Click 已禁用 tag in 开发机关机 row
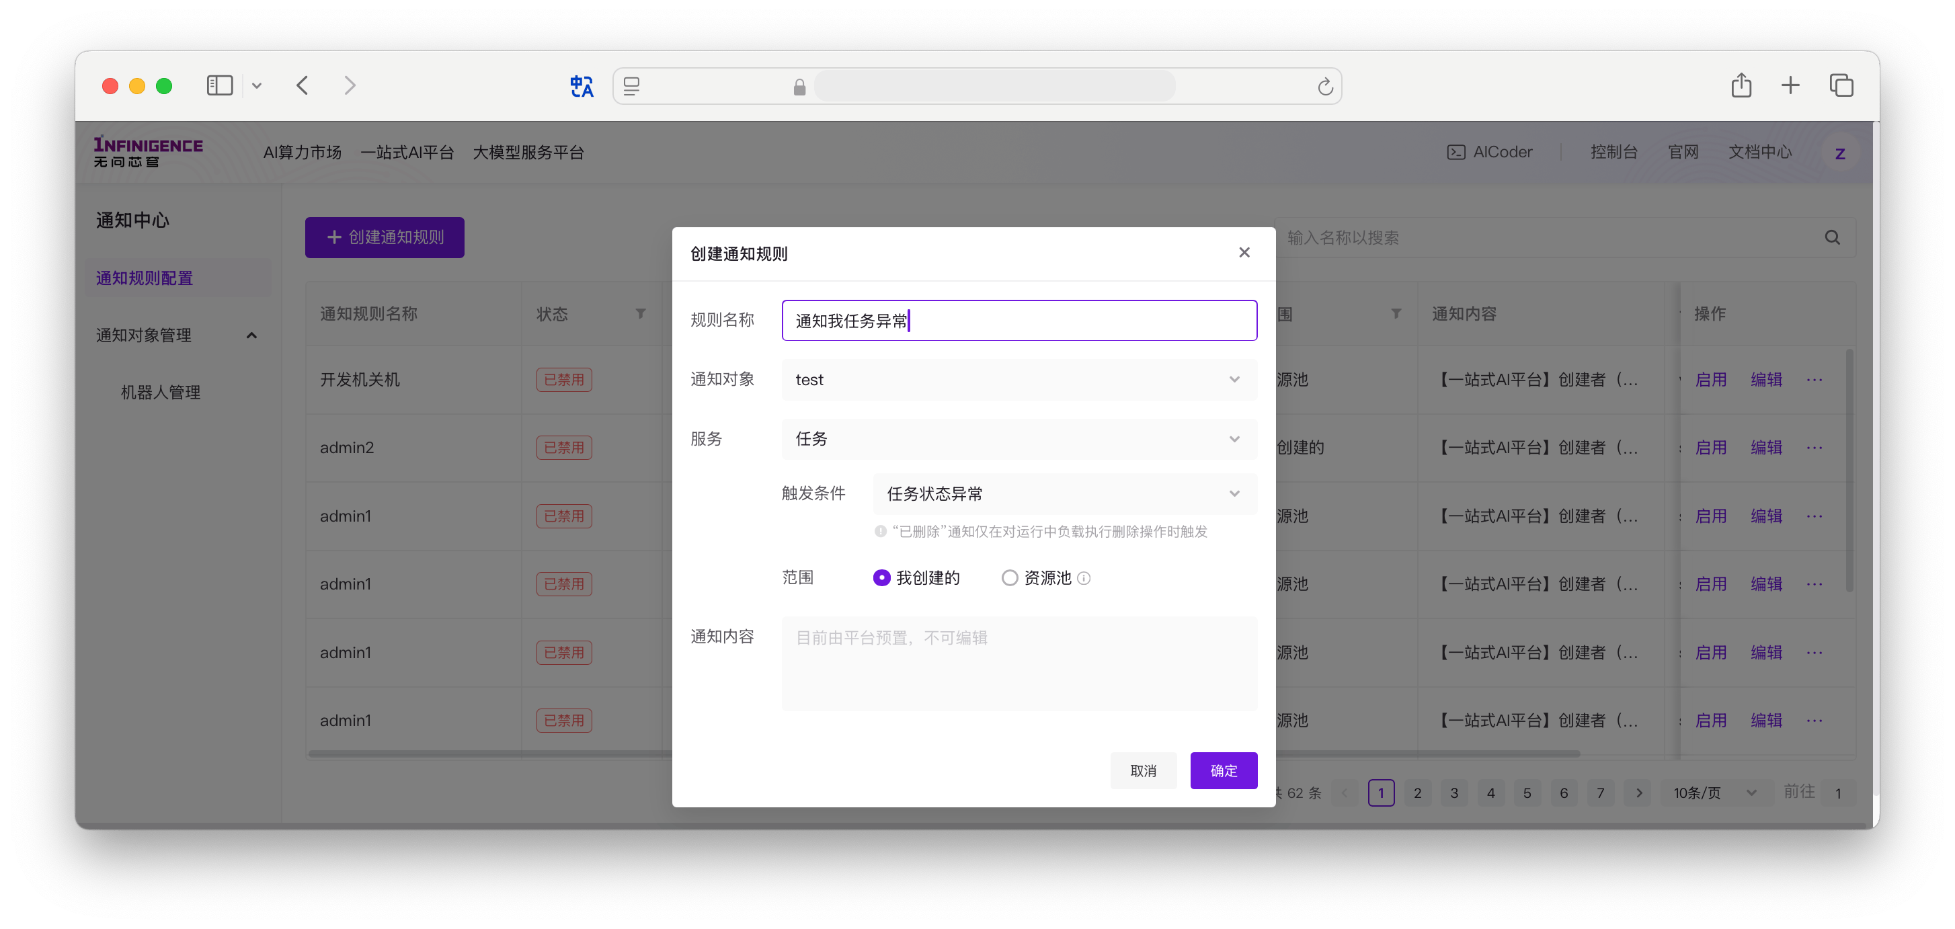This screenshot has width=1955, height=929. tap(564, 380)
